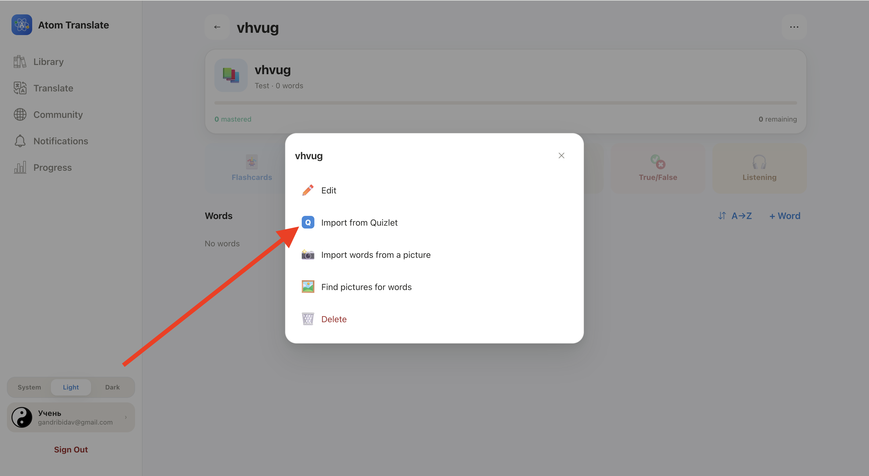Click the yin-yang profile avatar
The width and height of the screenshot is (869, 476).
click(x=22, y=417)
